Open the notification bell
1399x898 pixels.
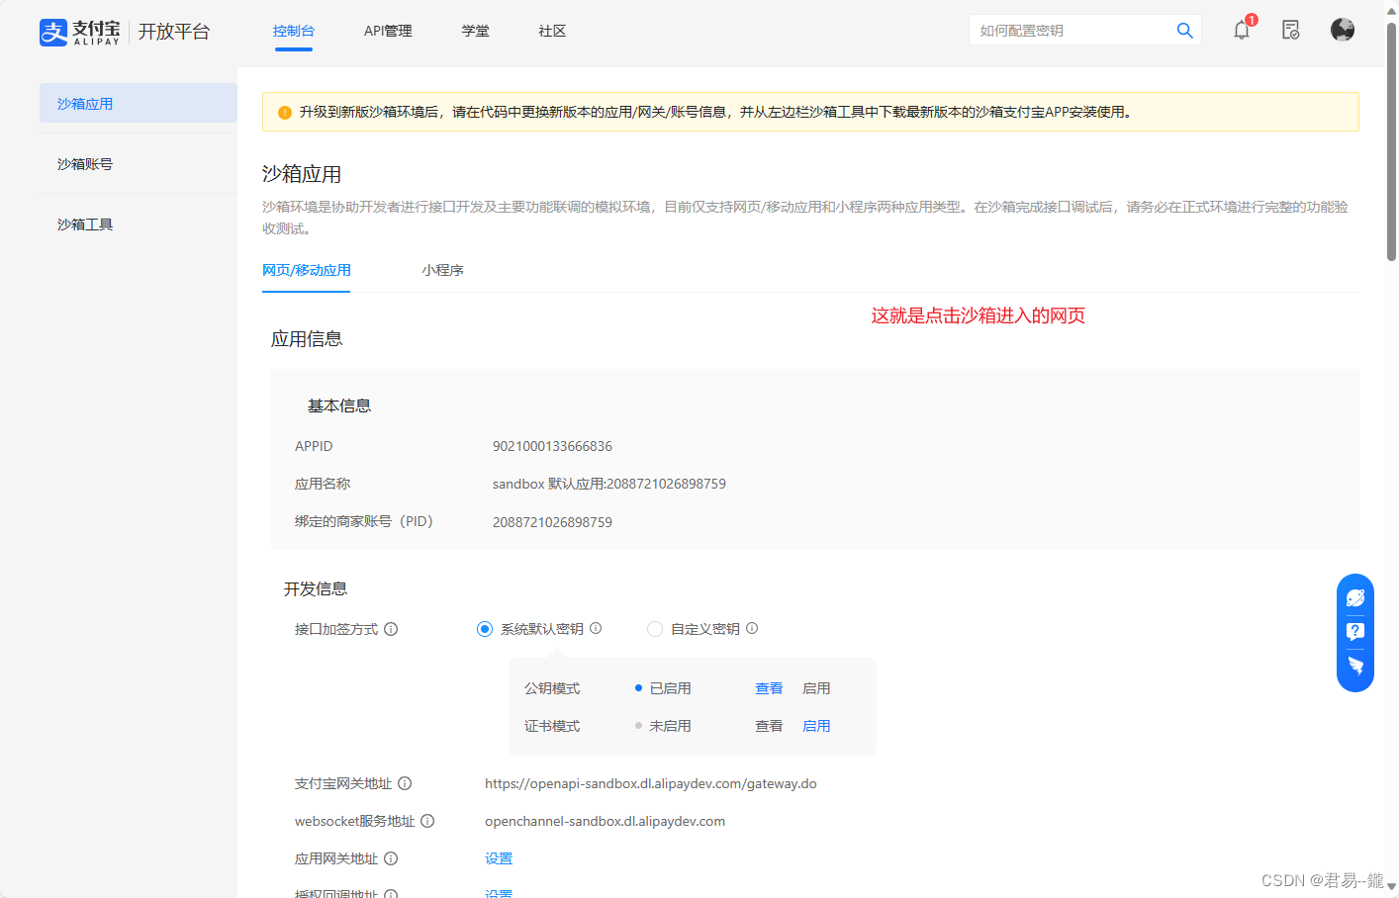click(1242, 30)
